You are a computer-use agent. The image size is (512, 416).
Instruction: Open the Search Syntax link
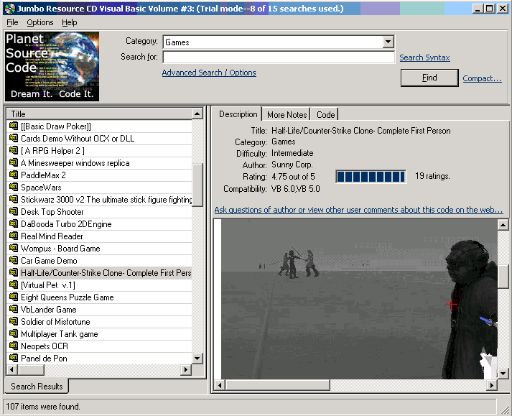424,57
